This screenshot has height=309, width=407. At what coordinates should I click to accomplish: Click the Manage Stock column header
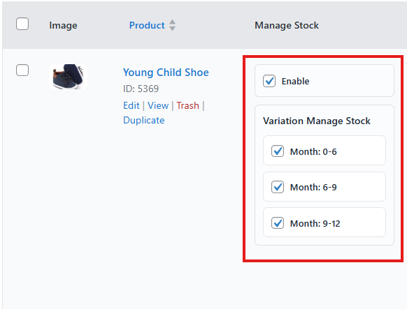tap(287, 25)
